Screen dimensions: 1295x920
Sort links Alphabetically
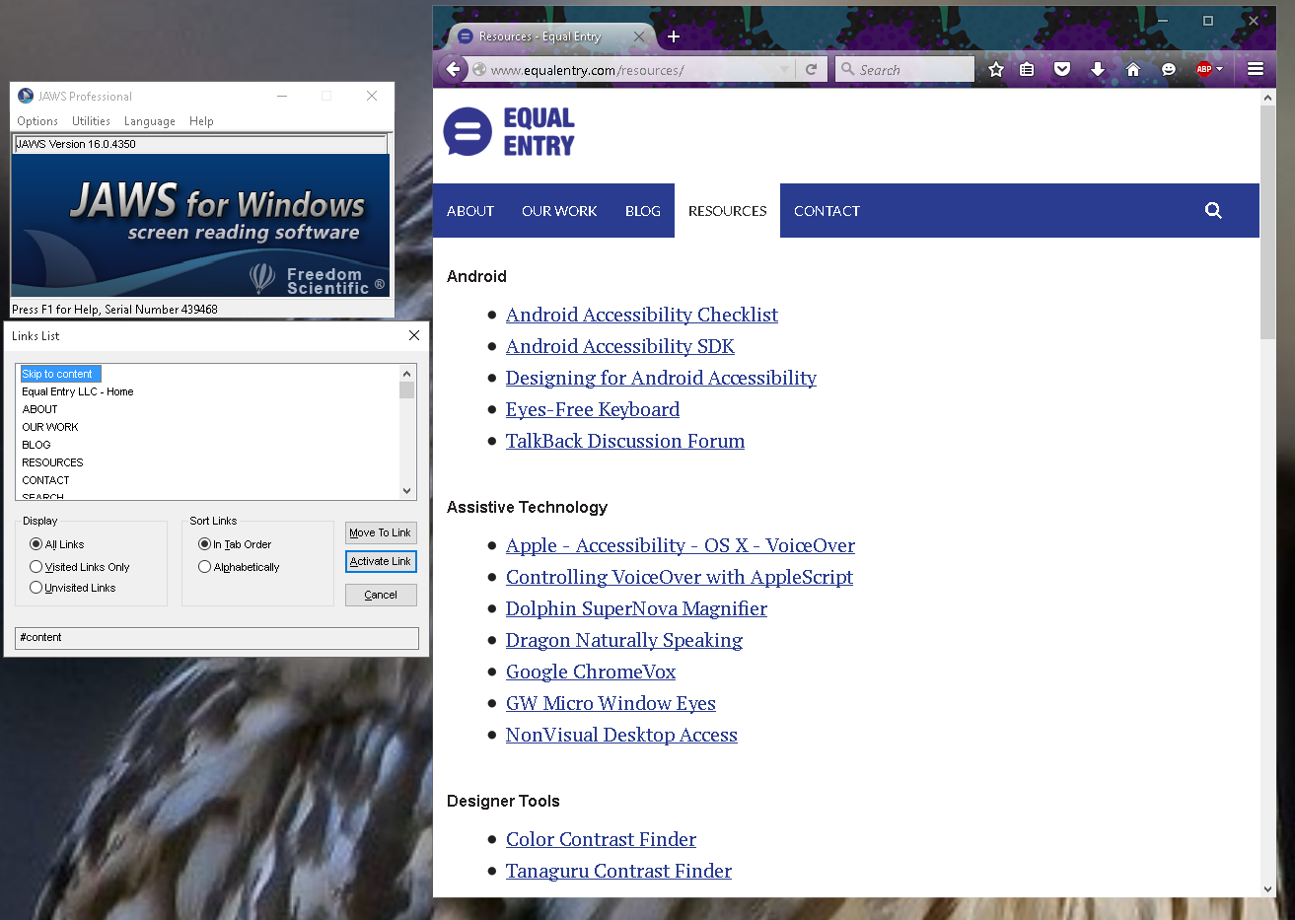205,567
